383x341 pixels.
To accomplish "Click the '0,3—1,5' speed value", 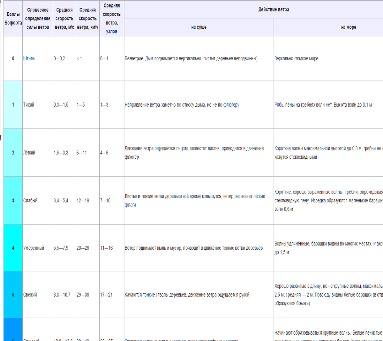I will click(x=61, y=105).
